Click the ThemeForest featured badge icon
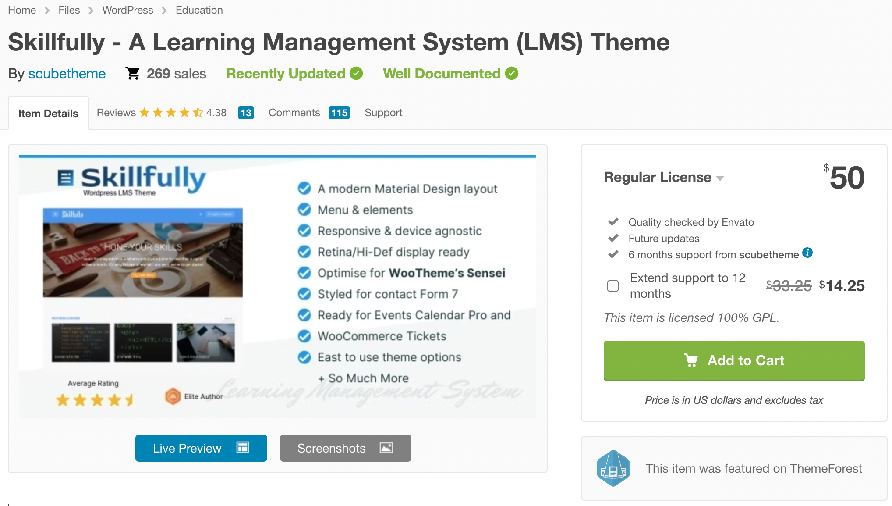This screenshot has height=506, width=892. (613, 468)
